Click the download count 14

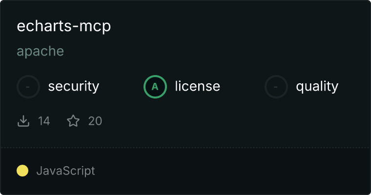tap(44, 121)
